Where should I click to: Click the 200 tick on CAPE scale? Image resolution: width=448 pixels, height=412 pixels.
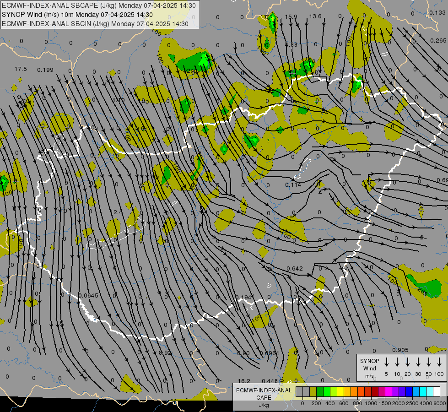316,403
